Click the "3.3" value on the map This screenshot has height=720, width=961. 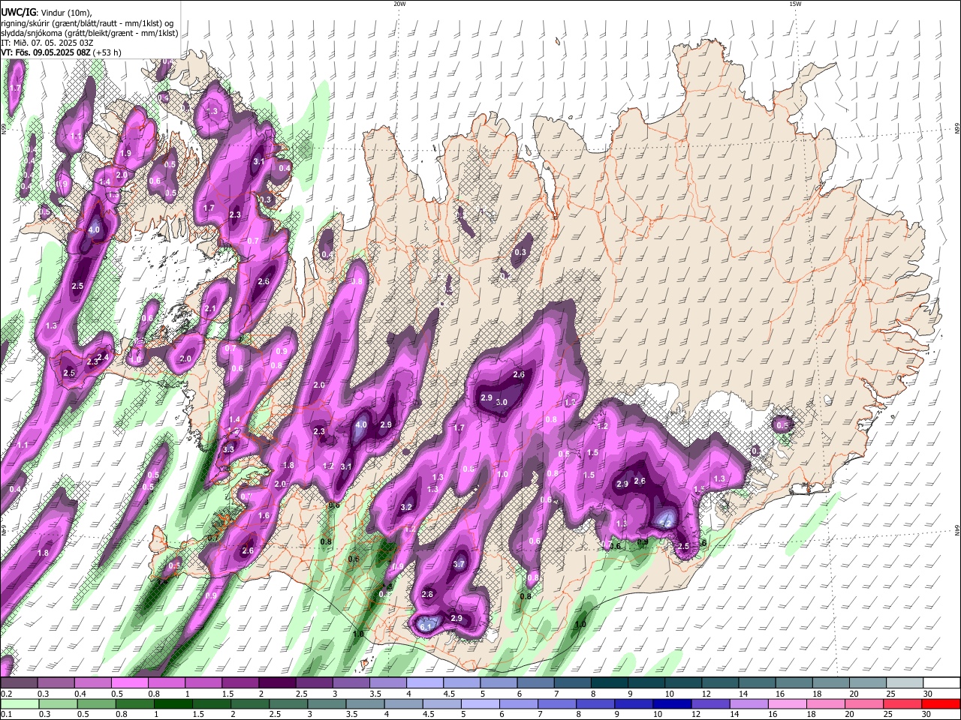(x=229, y=449)
